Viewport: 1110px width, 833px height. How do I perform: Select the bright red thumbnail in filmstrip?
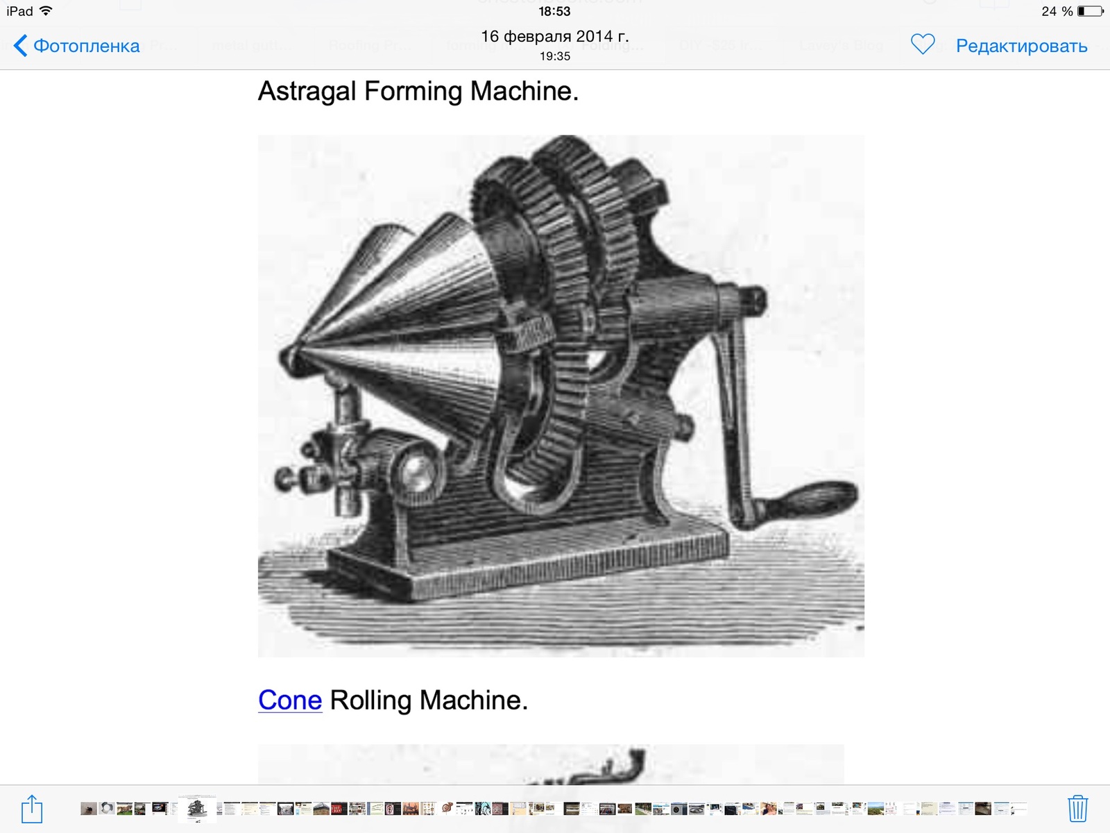click(x=338, y=809)
